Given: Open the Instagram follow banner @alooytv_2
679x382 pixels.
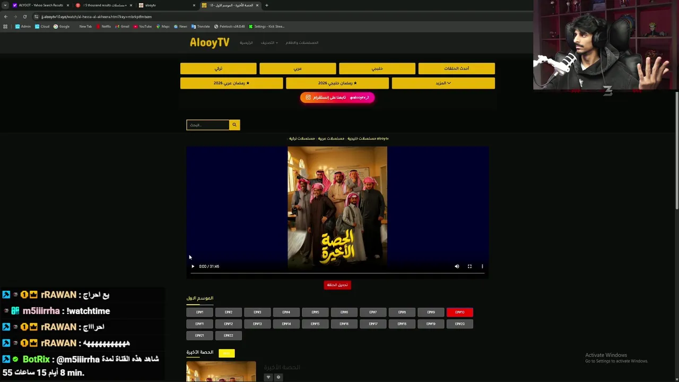Looking at the screenshot, I should point(337,97).
